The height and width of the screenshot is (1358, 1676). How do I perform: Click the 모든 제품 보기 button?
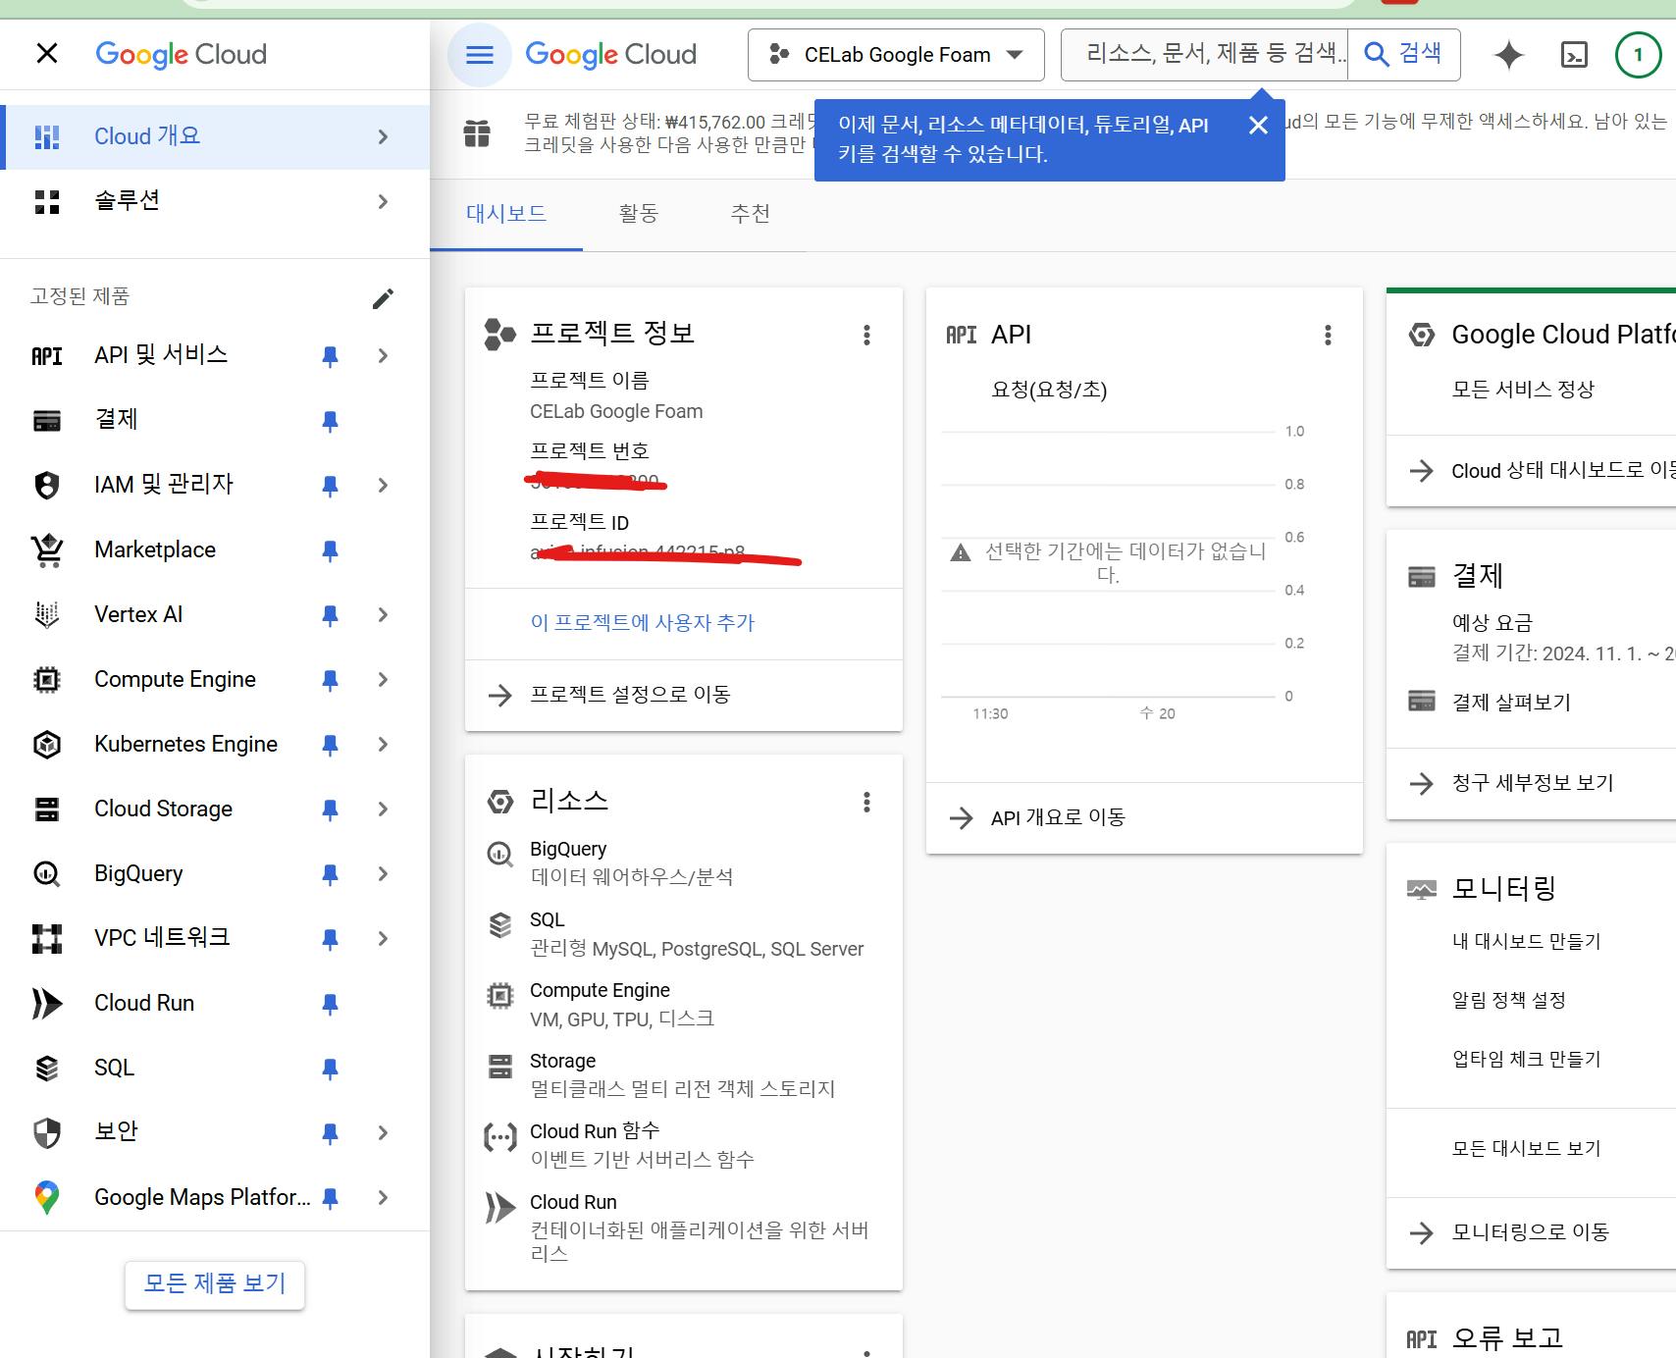[215, 1284]
